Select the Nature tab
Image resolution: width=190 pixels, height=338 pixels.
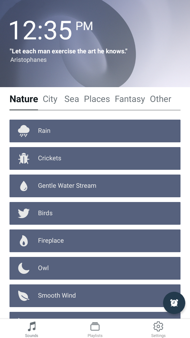point(24,99)
